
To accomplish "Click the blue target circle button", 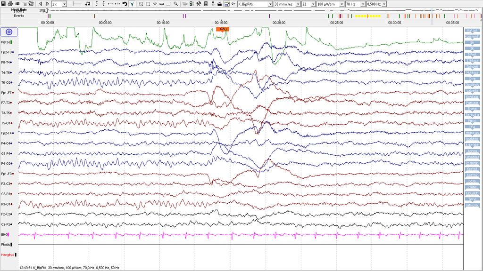I will (x=9, y=32).
